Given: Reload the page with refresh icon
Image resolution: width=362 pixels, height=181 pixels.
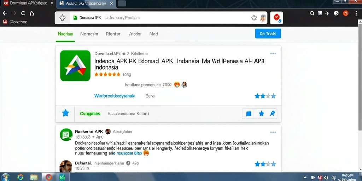Looking at the screenshot, I should pyautogui.click(x=23, y=13).
